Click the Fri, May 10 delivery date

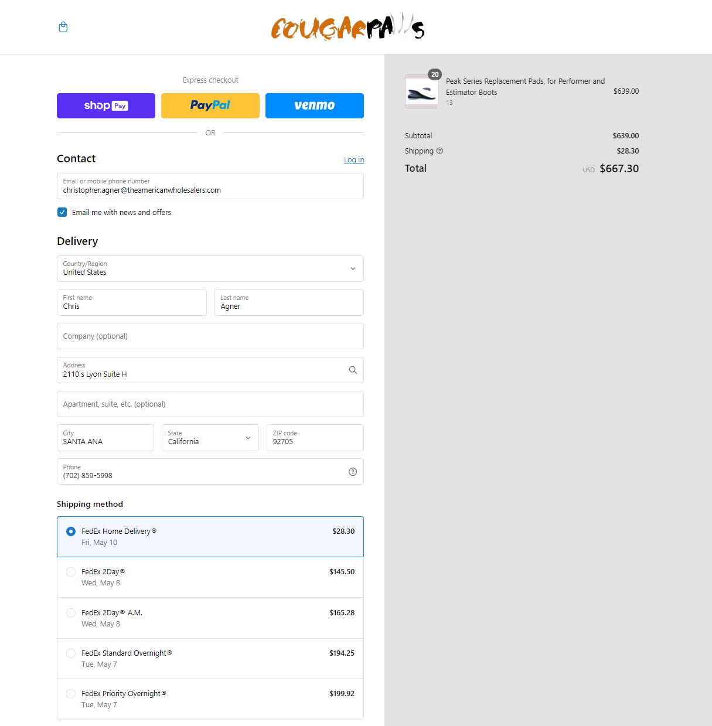99,543
